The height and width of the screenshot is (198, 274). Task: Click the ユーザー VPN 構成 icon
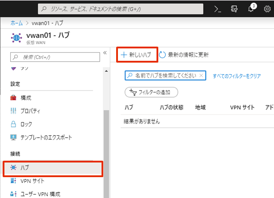click(13, 194)
